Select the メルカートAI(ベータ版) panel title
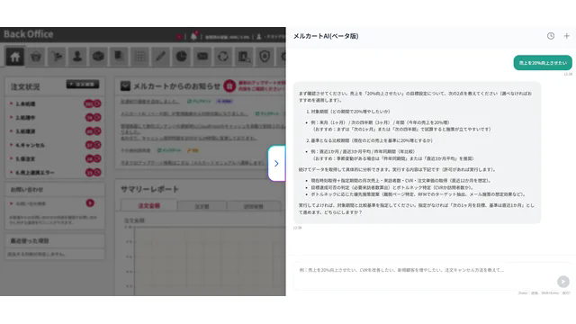This screenshot has height=324, width=576. click(326, 36)
